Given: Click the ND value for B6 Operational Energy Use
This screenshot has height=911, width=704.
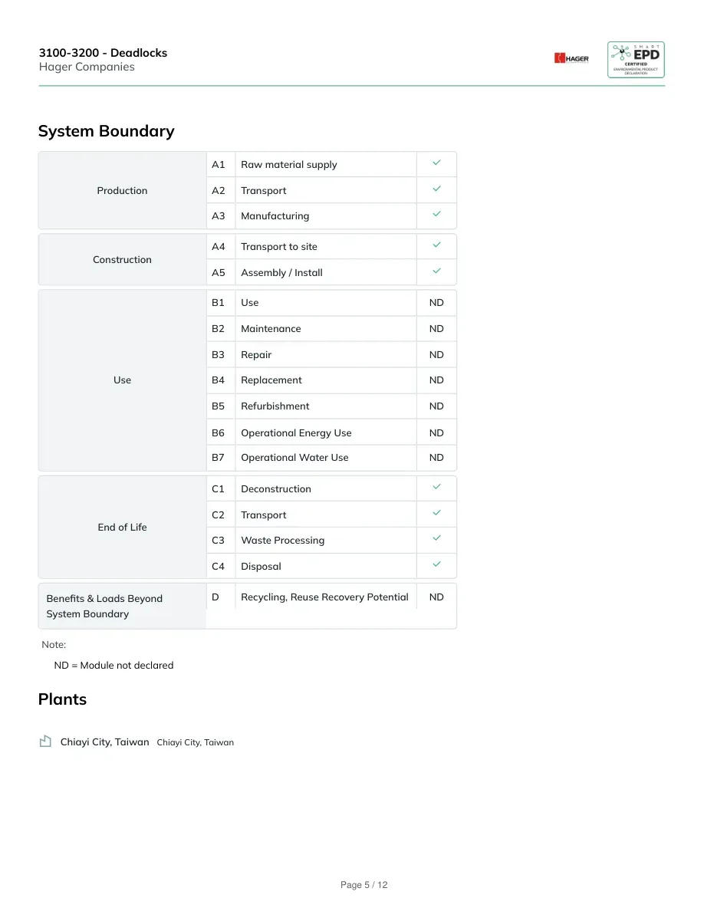Looking at the screenshot, I should [x=436, y=432].
